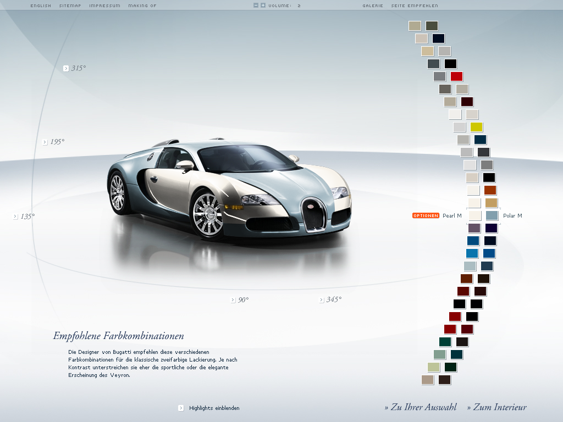The height and width of the screenshot is (422, 563).
Task: Open Making Of from top menu
Action: coord(142,5)
